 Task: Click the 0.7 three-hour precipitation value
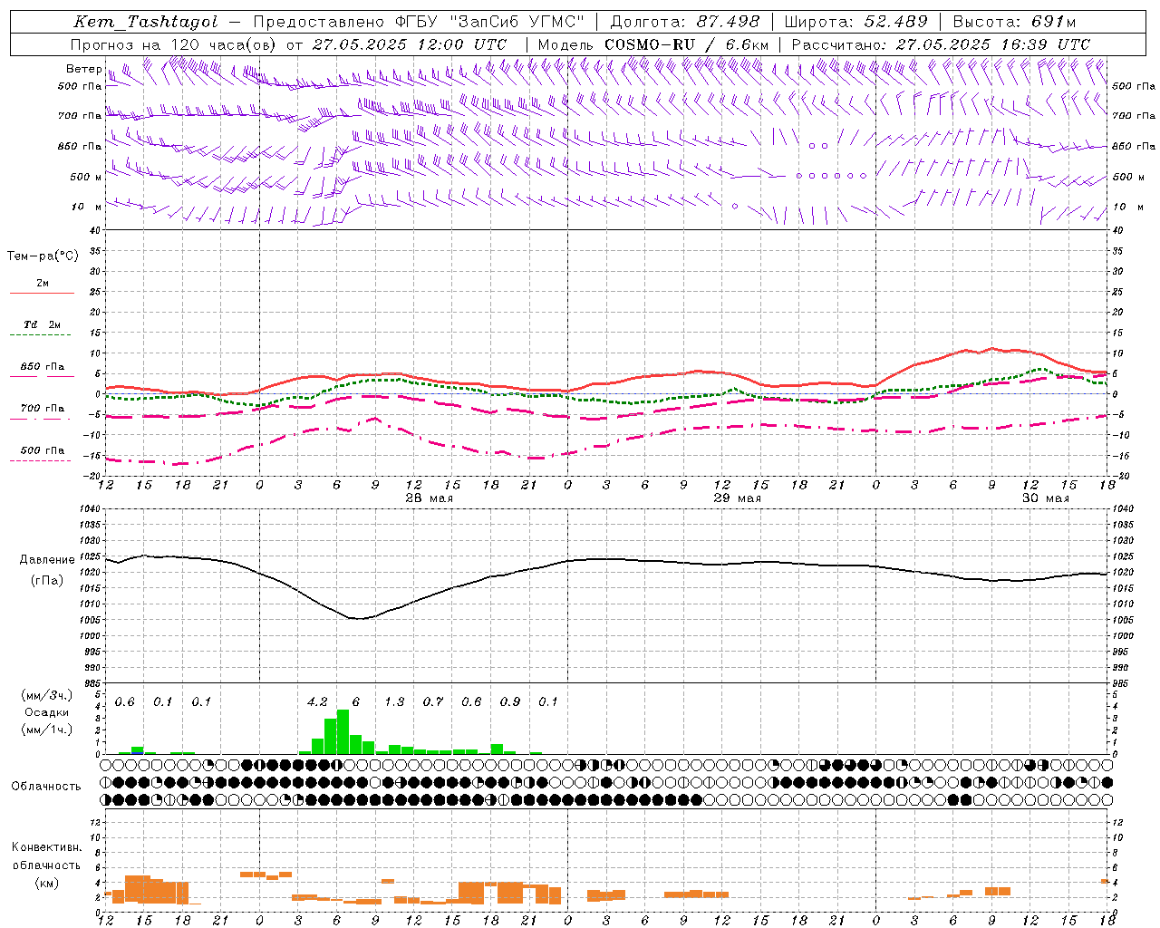click(x=433, y=701)
